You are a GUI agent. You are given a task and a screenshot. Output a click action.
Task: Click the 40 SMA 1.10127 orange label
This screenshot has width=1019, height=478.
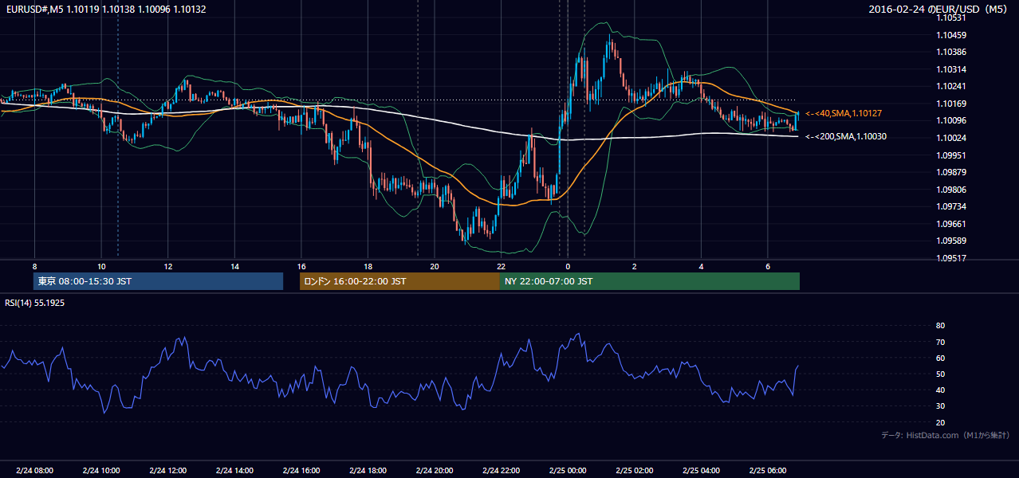click(x=844, y=113)
